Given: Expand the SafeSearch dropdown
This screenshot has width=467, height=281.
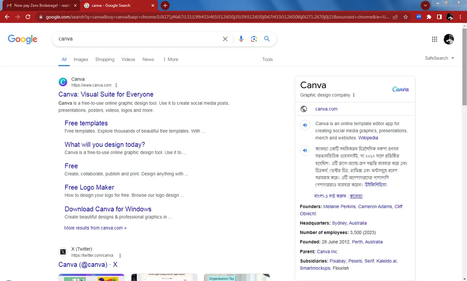Looking at the screenshot, I should 440,58.
